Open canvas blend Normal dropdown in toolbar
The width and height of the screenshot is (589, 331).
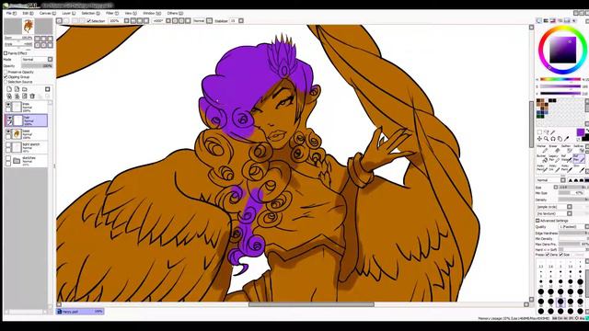coord(202,21)
